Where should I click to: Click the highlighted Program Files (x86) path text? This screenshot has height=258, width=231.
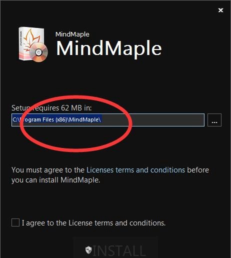tap(56, 119)
